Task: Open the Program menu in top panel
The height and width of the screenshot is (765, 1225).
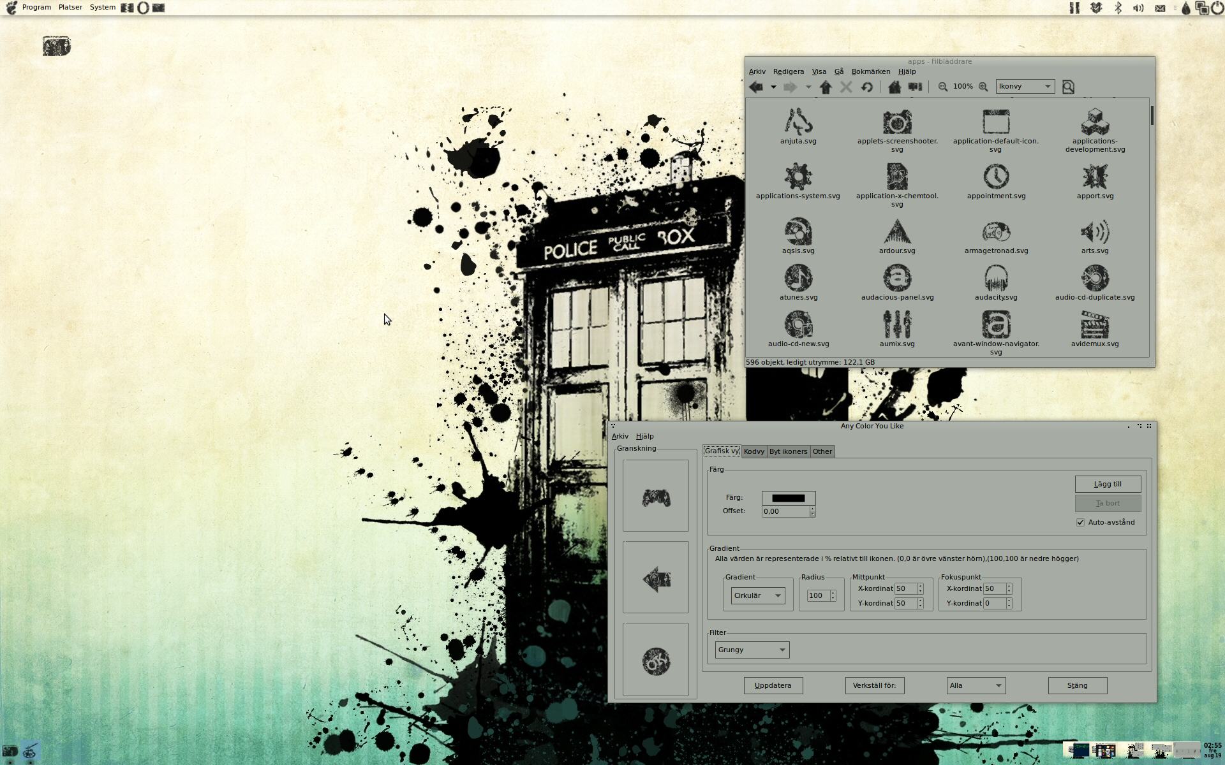Action: pyautogui.click(x=36, y=8)
